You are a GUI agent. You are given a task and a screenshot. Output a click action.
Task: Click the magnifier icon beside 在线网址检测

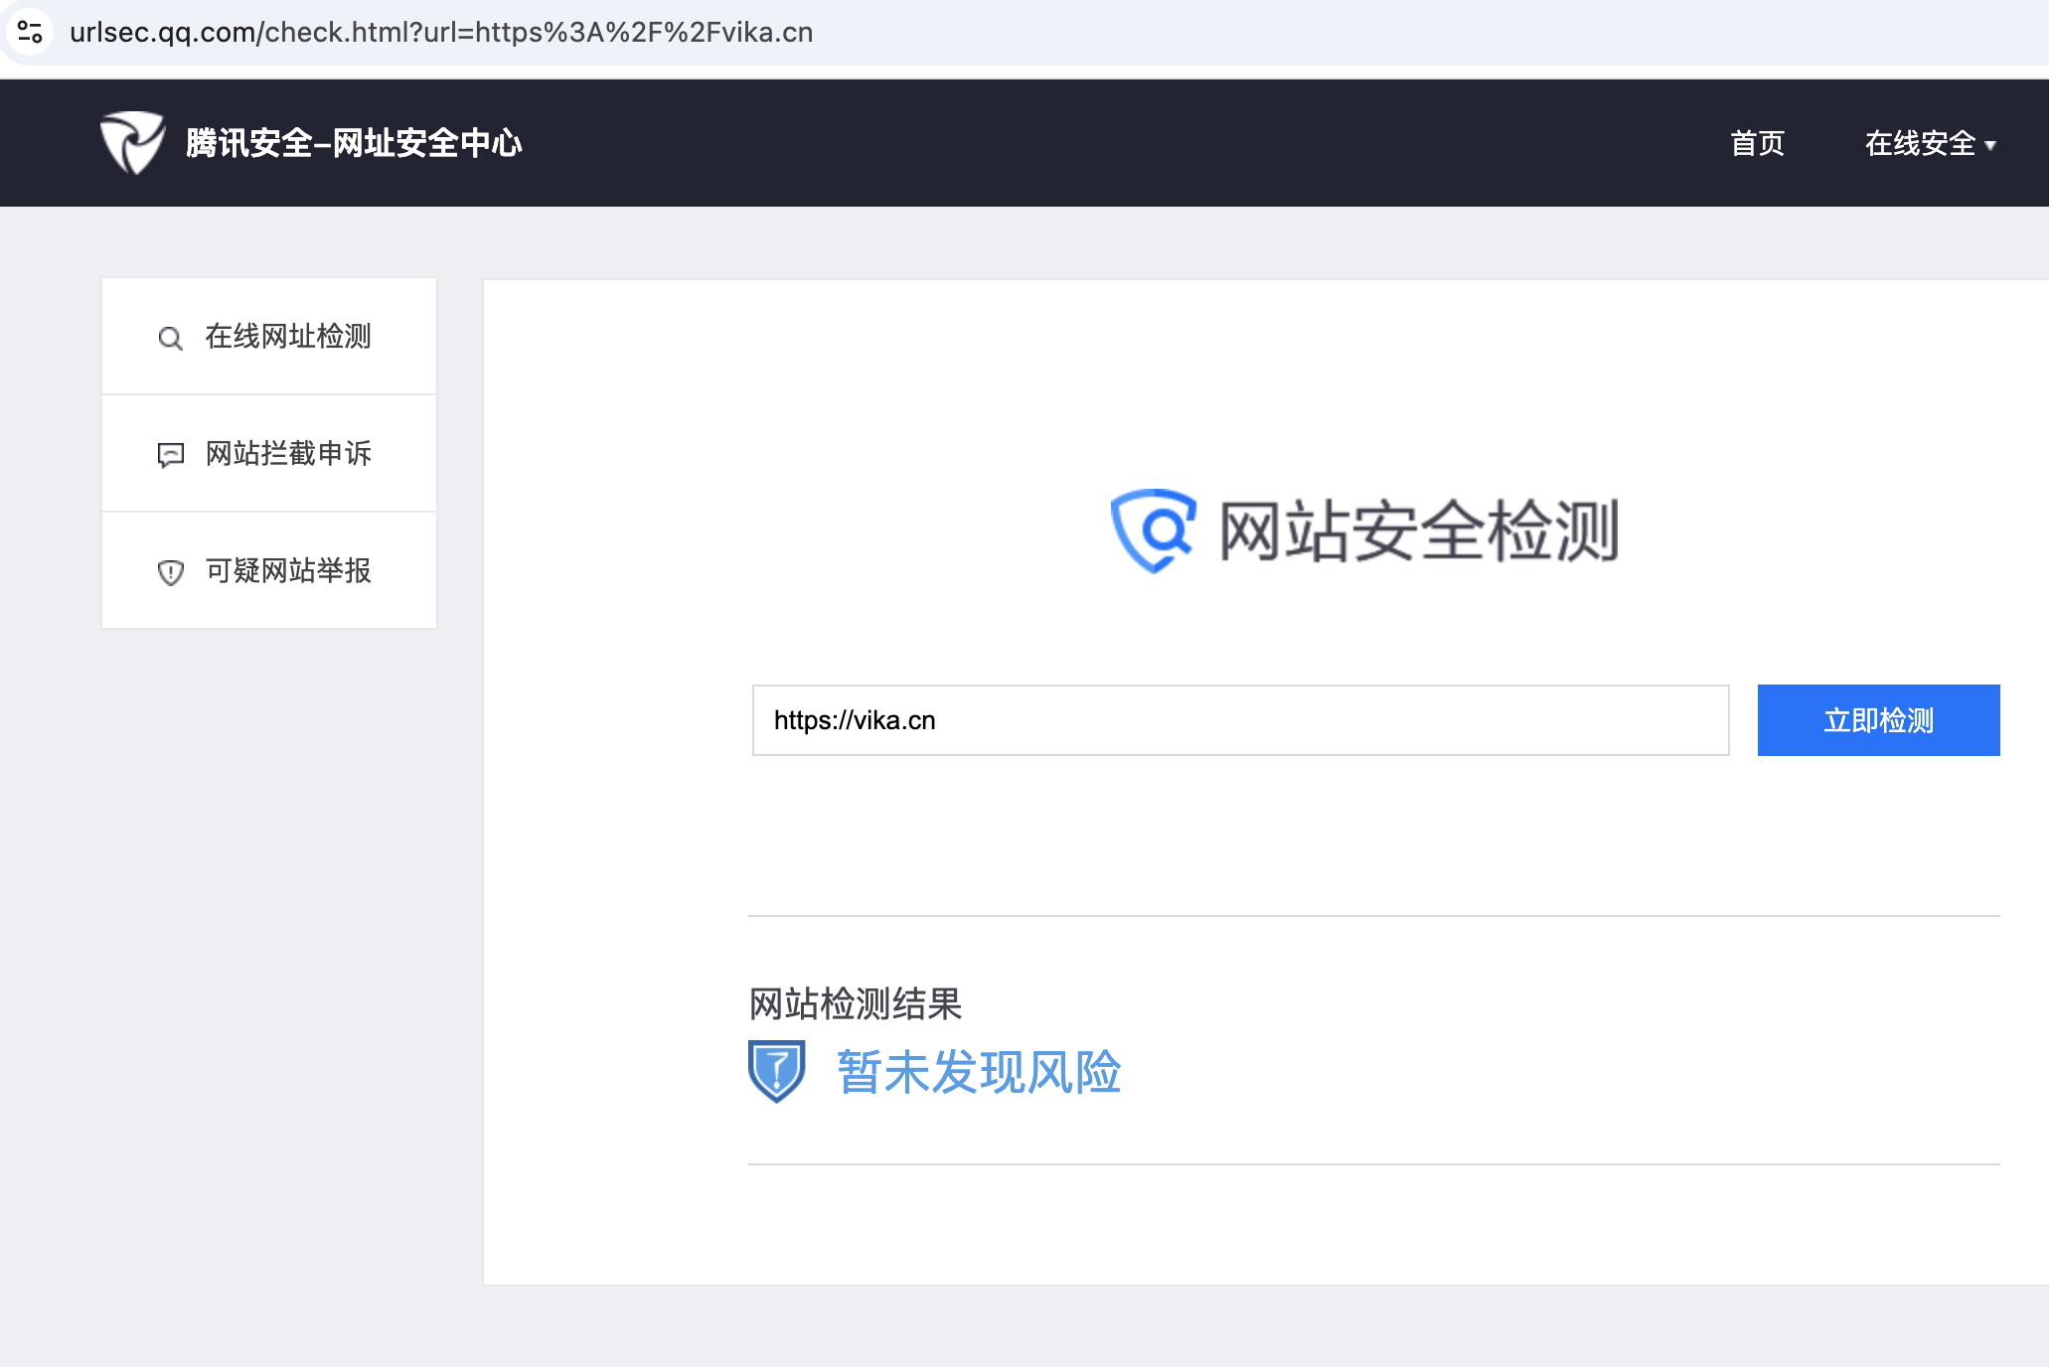(170, 339)
